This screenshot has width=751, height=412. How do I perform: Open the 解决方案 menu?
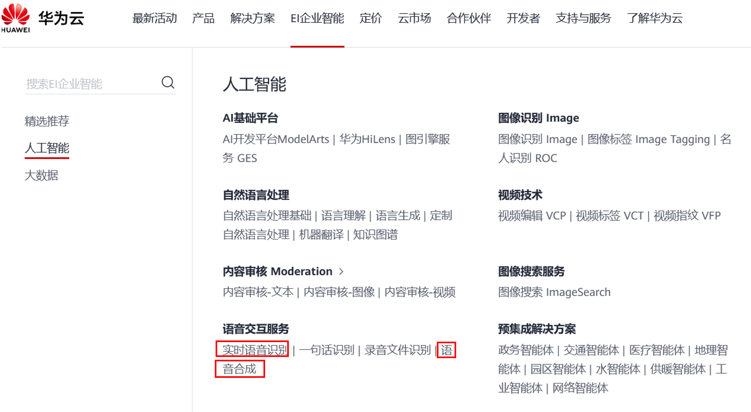(x=253, y=18)
